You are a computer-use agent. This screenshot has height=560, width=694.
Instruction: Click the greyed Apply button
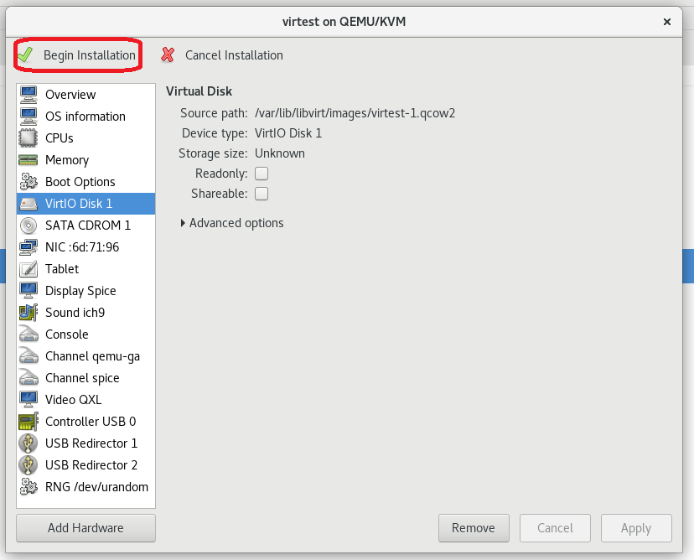click(x=636, y=528)
